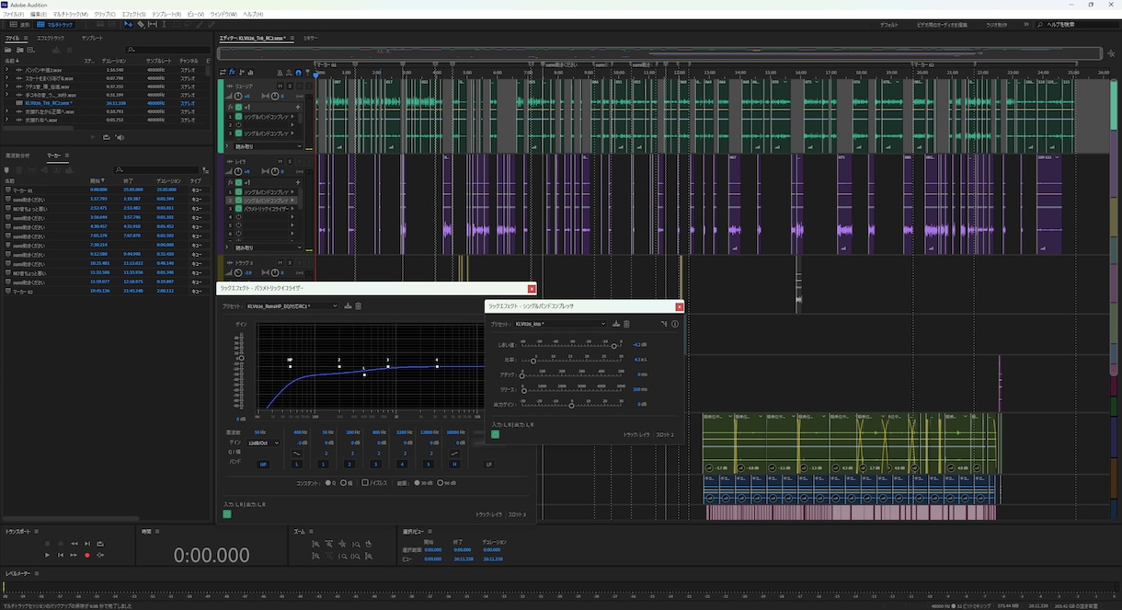Select the Razor tool in toolbar
The height and width of the screenshot is (610, 1122).
141,24
